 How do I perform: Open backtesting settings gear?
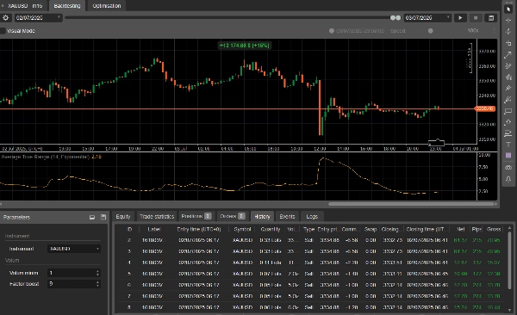pyautogui.click(x=6, y=18)
